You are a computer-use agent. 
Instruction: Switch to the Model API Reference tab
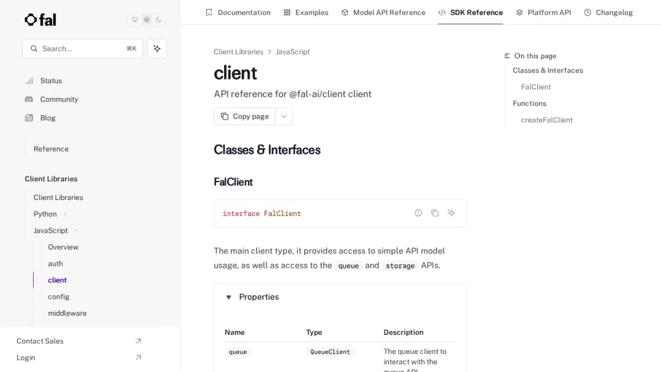coord(383,12)
